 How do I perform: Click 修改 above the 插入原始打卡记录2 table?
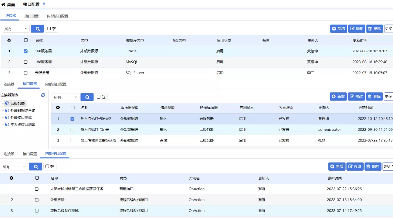tap(356, 97)
